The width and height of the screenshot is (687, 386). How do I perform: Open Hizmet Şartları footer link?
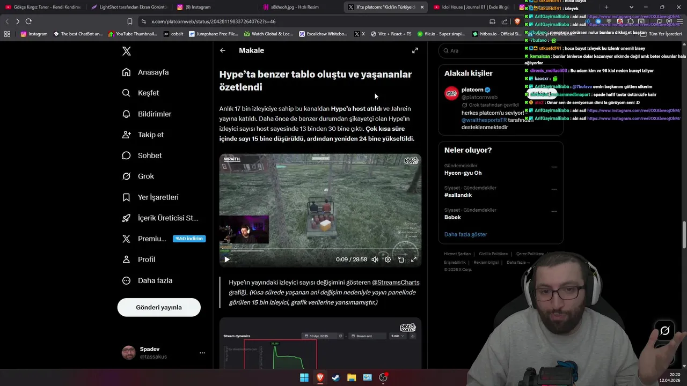coord(457,254)
